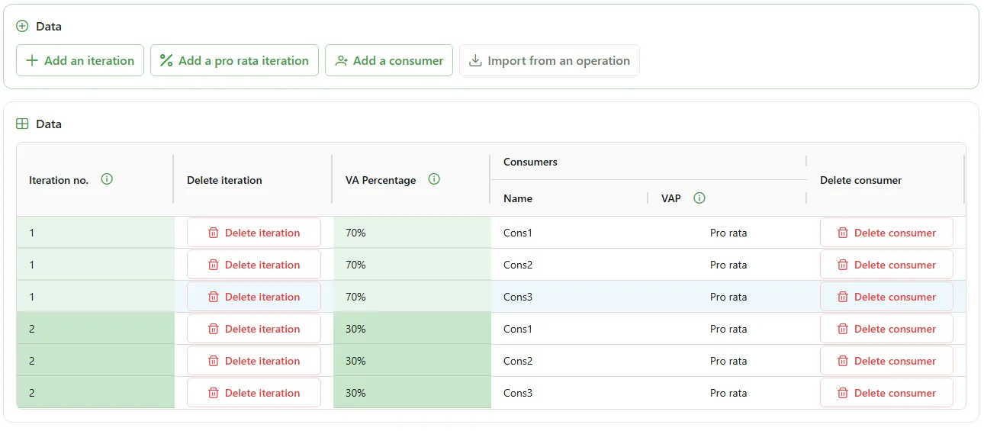
Task: Select Cons3 name in iteration 1
Action: tap(518, 297)
